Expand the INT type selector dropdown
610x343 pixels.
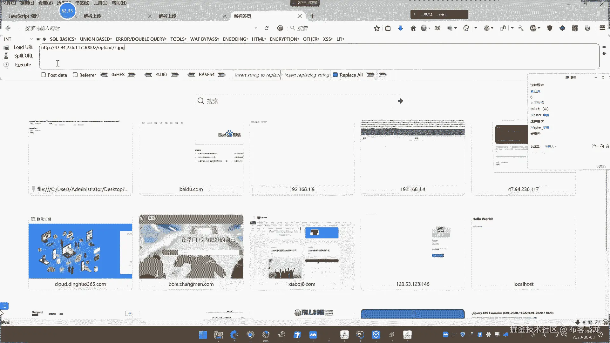[x=31, y=39]
